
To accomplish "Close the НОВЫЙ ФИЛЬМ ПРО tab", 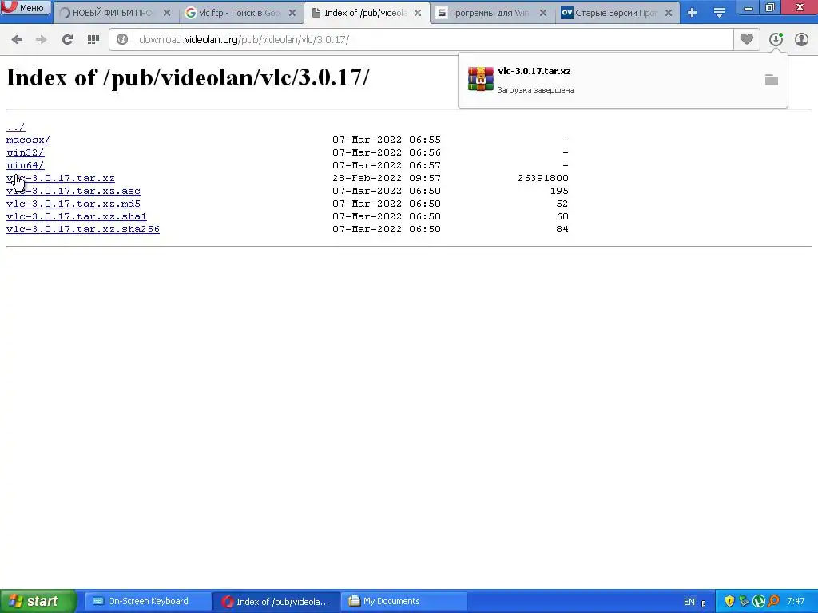I will [x=167, y=13].
